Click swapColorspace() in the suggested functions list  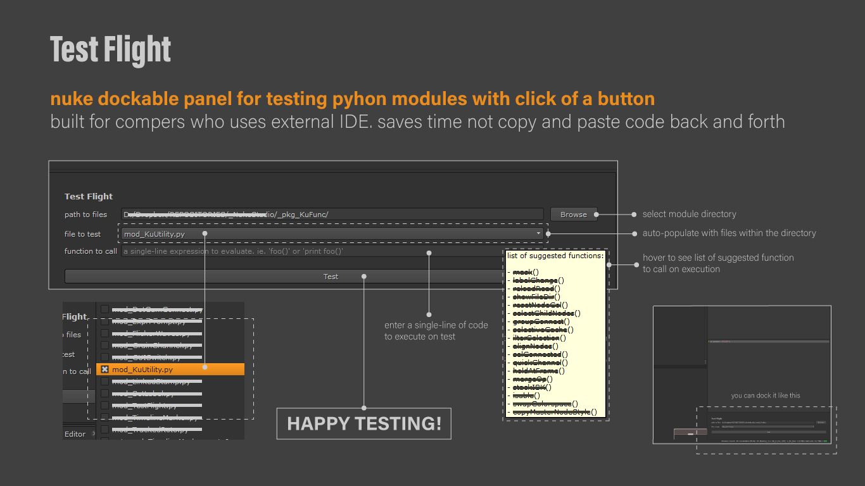[545, 404]
